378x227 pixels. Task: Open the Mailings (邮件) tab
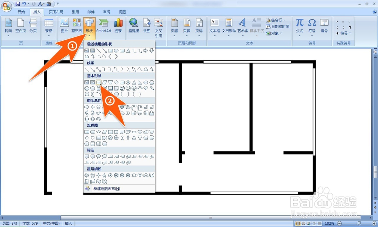pyautogui.click(x=91, y=12)
